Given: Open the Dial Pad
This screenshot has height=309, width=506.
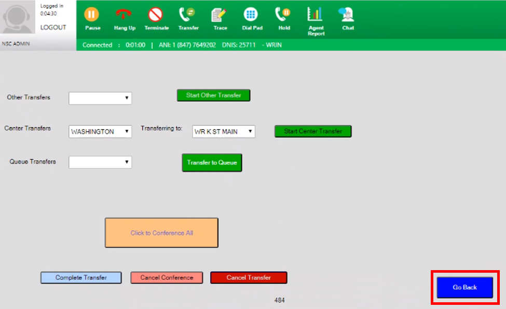Looking at the screenshot, I should (251, 15).
